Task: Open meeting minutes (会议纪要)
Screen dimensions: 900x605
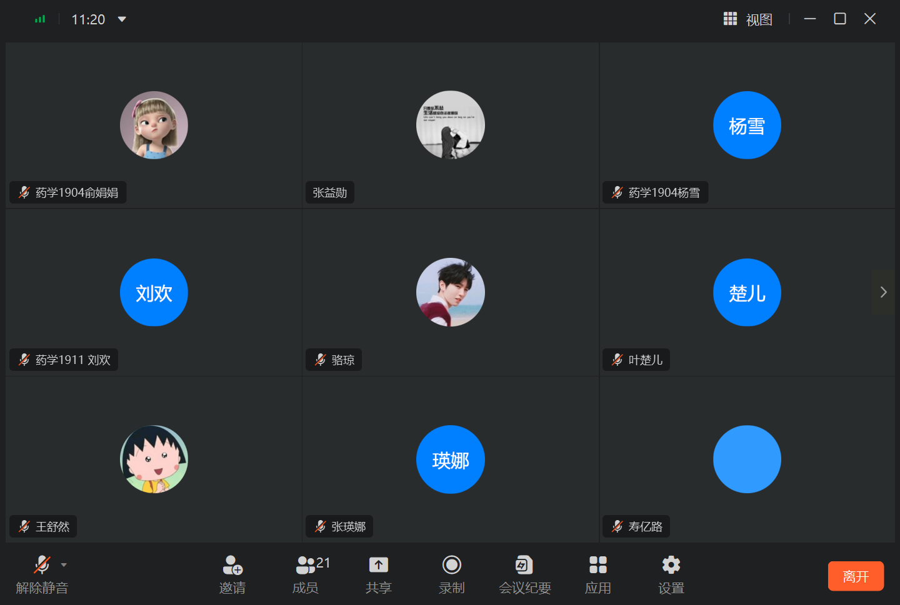Action: (x=524, y=566)
